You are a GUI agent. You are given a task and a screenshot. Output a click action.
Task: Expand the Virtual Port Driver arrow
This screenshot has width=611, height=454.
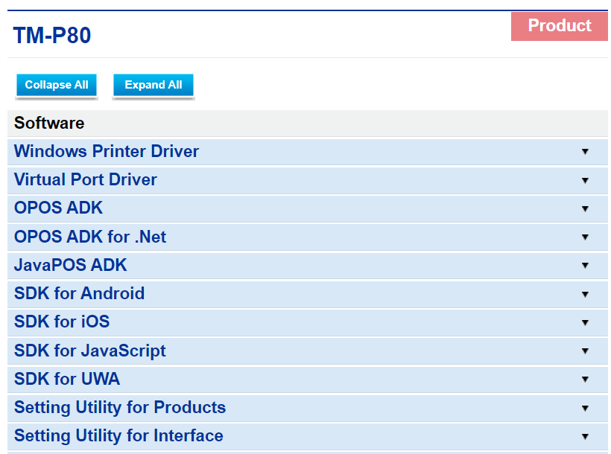tap(585, 180)
